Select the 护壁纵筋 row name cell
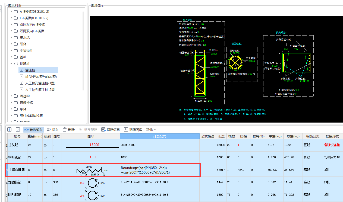This screenshot has width=343, height=202. click(17, 158)
